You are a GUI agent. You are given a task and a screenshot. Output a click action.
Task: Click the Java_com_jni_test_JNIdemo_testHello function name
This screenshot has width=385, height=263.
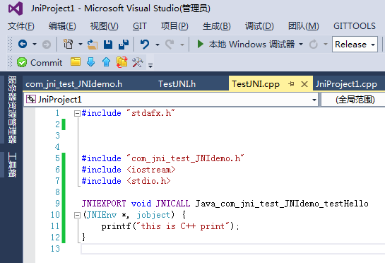pos(282,204)
